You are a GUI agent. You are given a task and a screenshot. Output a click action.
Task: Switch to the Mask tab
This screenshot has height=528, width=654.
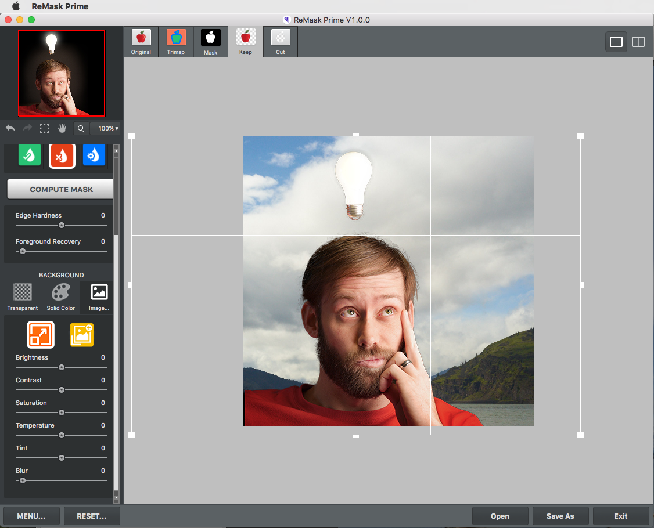pyautogui.click(x=211, y=42)
